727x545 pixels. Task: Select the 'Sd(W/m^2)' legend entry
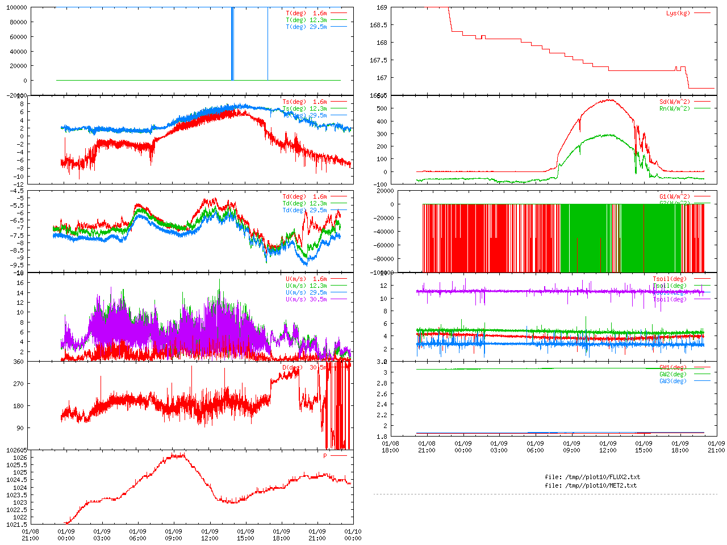click(x=675, y=102)
